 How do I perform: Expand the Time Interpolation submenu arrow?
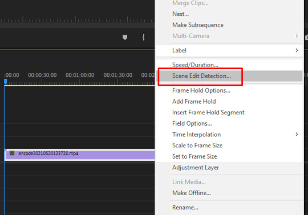[x=297, y=134]
